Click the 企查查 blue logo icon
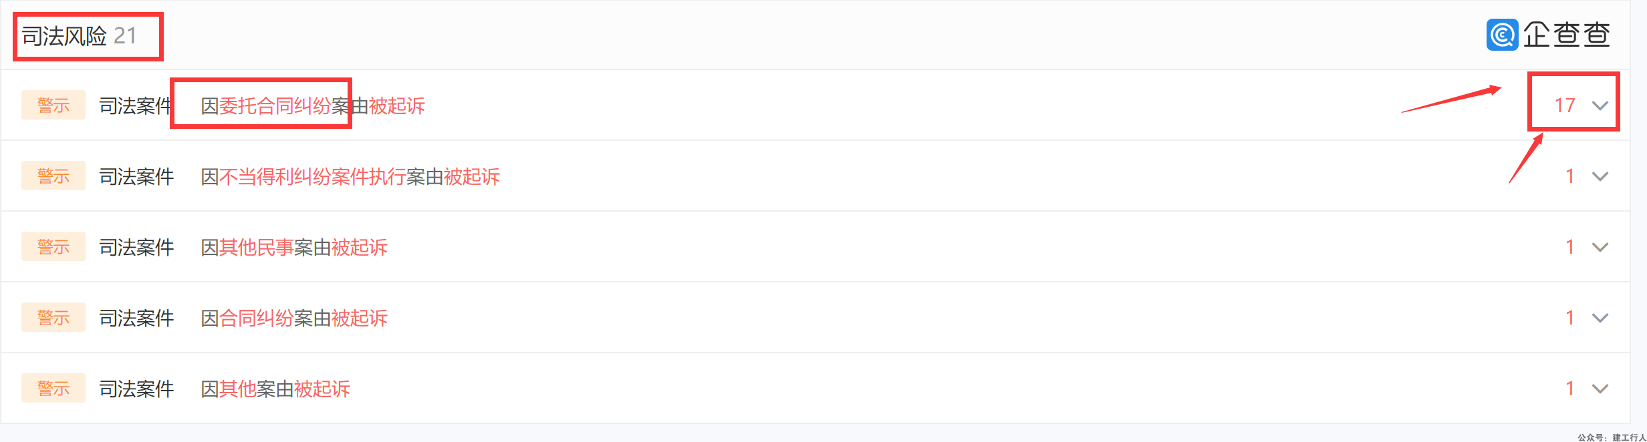1647x442 pixels. pyautogui.click(x=1502, y=35)
